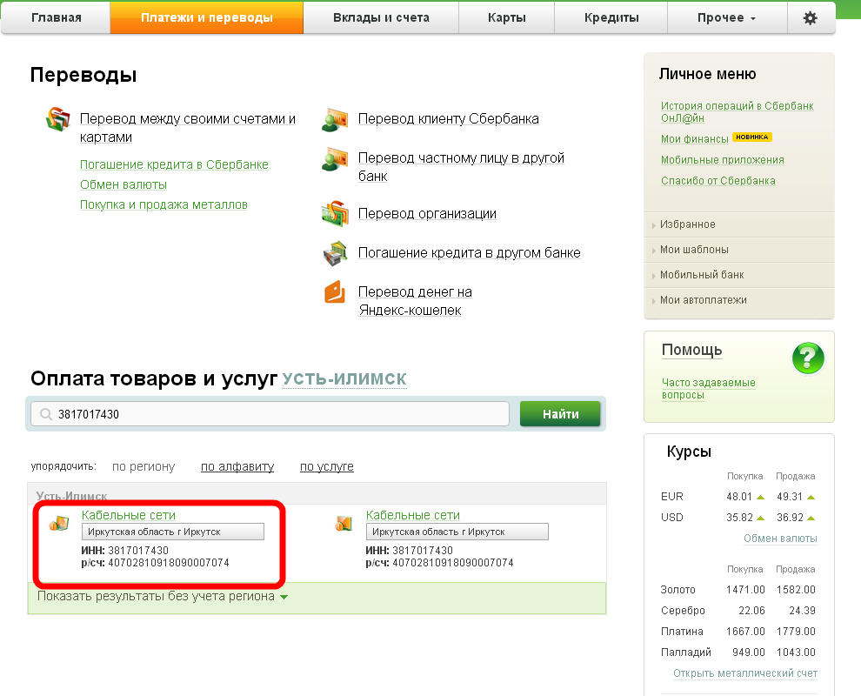Expand Мобильный банк section
Screen dimensions: 861x696
(739, 275)
